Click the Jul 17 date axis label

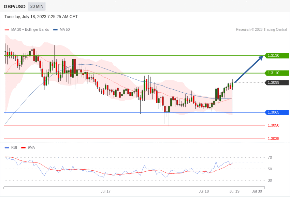105,191
